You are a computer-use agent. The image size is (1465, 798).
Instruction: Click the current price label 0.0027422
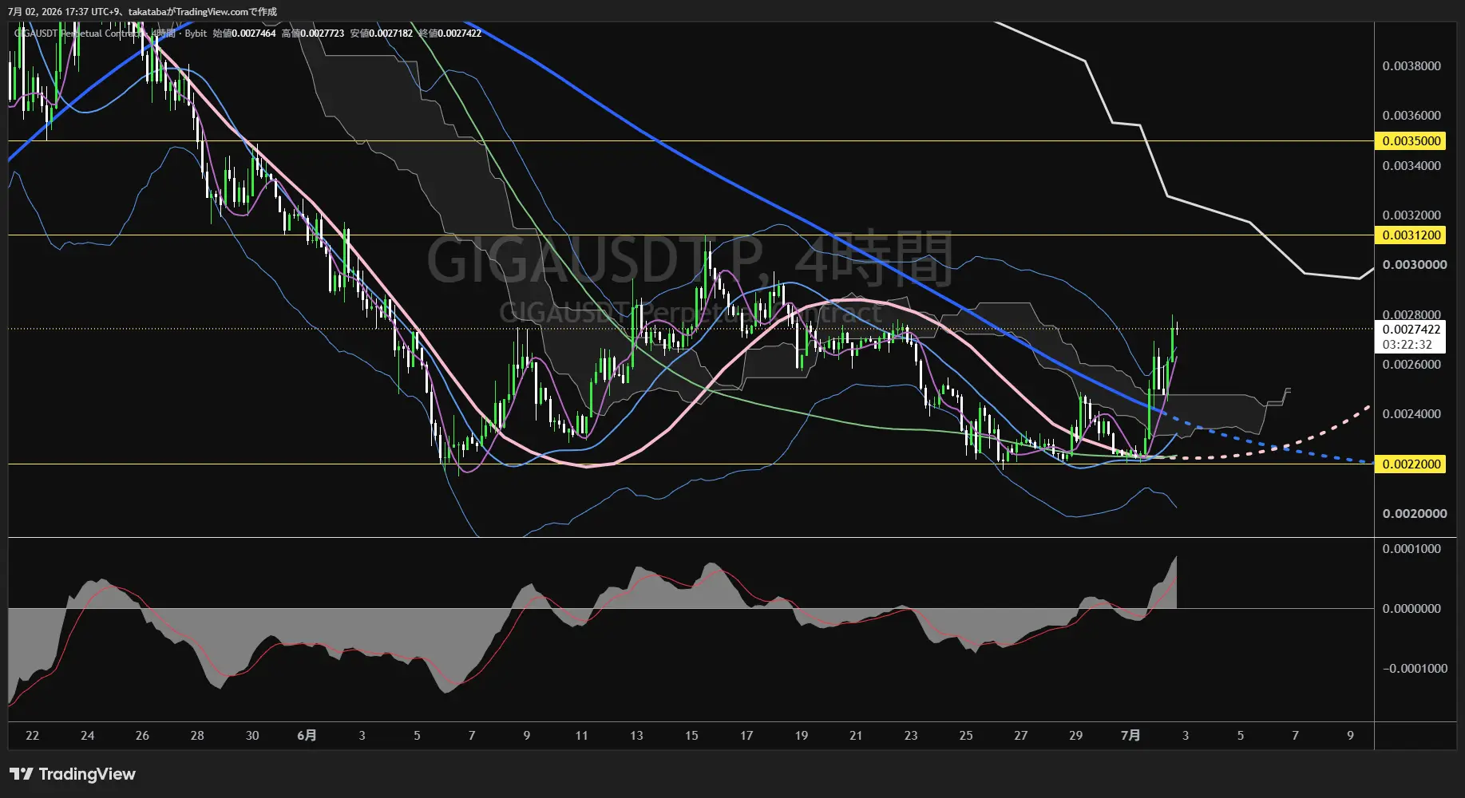click(1412, 330)
